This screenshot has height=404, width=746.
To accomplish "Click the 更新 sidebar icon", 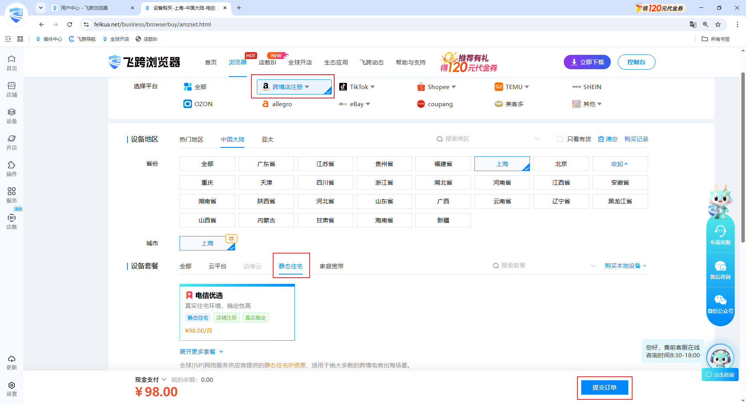I will pyautogui.click(x=12, y=362).
